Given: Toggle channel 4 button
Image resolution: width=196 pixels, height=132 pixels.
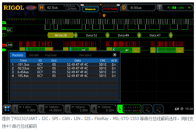Looking at the screenshot, I should click(104, 109).
